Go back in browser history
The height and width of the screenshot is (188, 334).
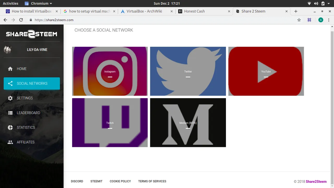[5, 20]
